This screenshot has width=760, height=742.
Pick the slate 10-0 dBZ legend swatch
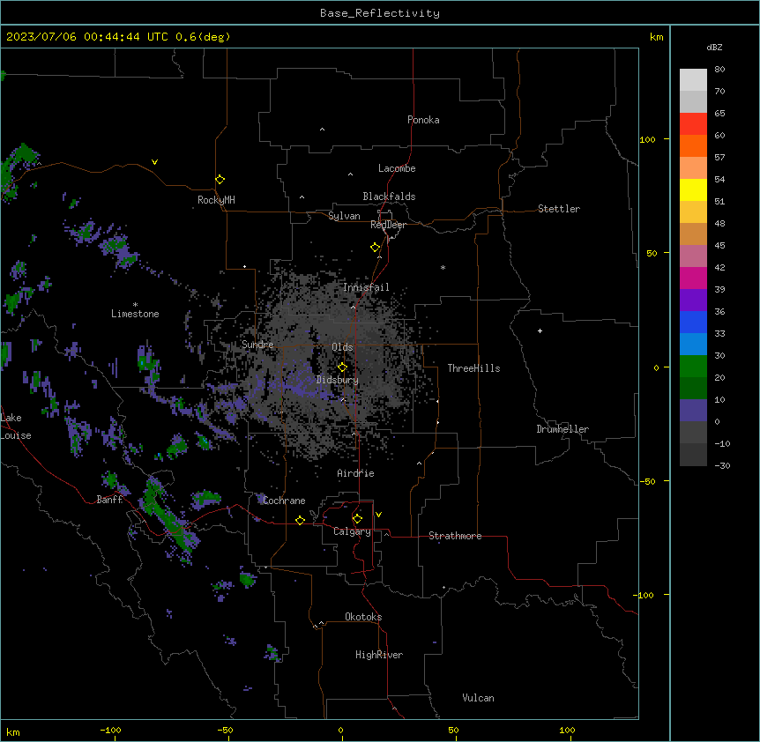click(693, 411)
